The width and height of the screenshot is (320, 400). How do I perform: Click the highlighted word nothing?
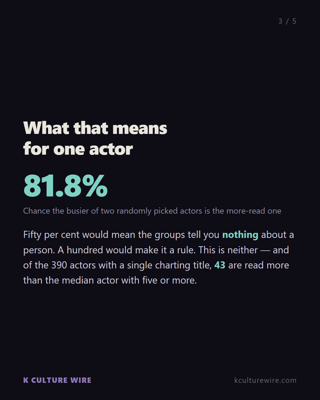(x=240, y=235)
